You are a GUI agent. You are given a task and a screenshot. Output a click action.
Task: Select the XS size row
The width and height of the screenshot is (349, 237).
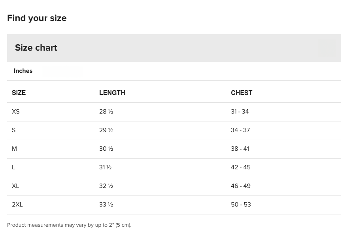point(174,112)
